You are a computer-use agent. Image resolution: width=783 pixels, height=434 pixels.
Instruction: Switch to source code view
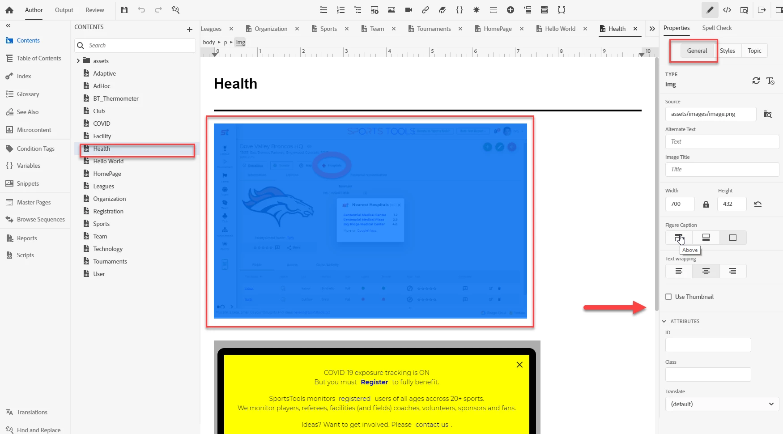click(x=727, y=10)
